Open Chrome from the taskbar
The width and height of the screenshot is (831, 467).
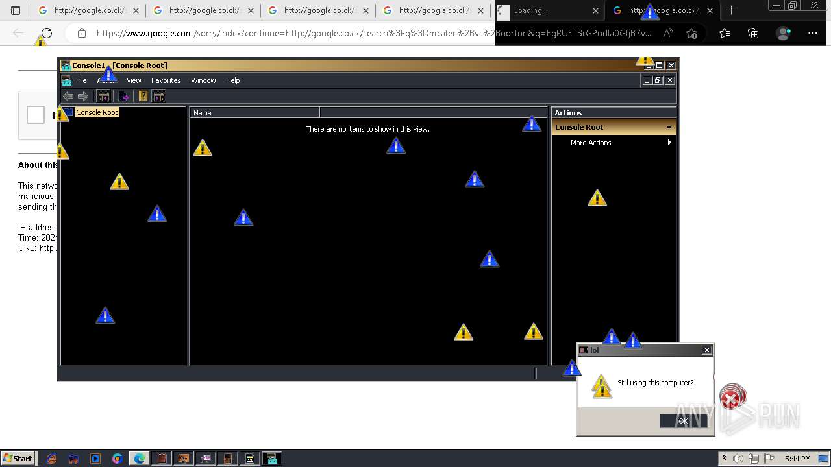pos(118,459)
